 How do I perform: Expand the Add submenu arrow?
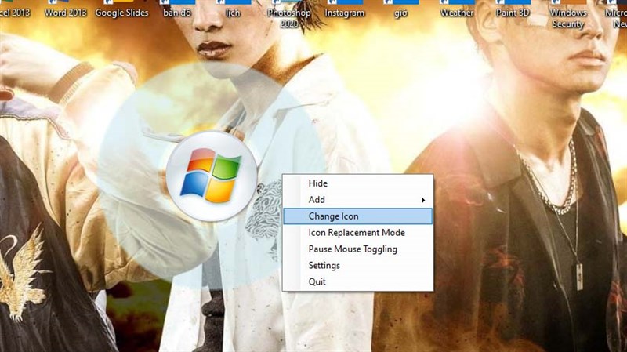[423, 200]
